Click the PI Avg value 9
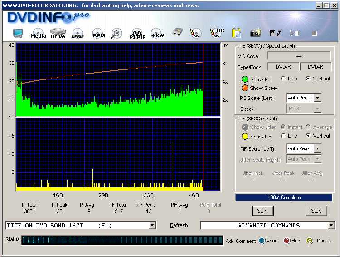The image size is (340, 257). coord(89,211)
